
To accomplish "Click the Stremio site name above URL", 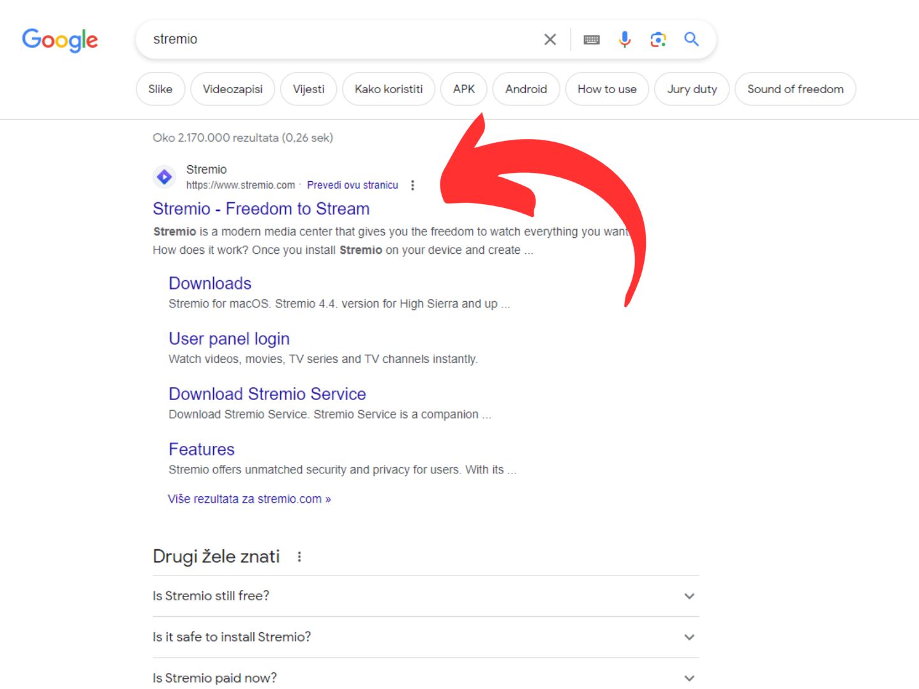I will [206, 169].
